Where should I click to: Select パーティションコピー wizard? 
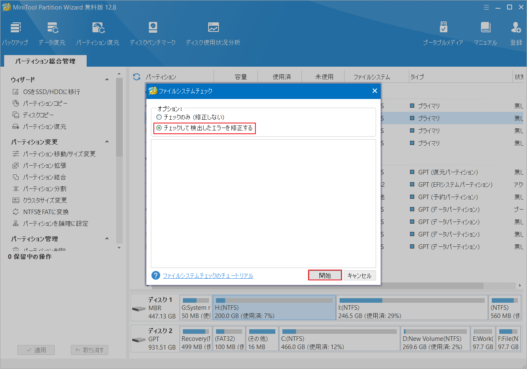[x=40, y=103]
